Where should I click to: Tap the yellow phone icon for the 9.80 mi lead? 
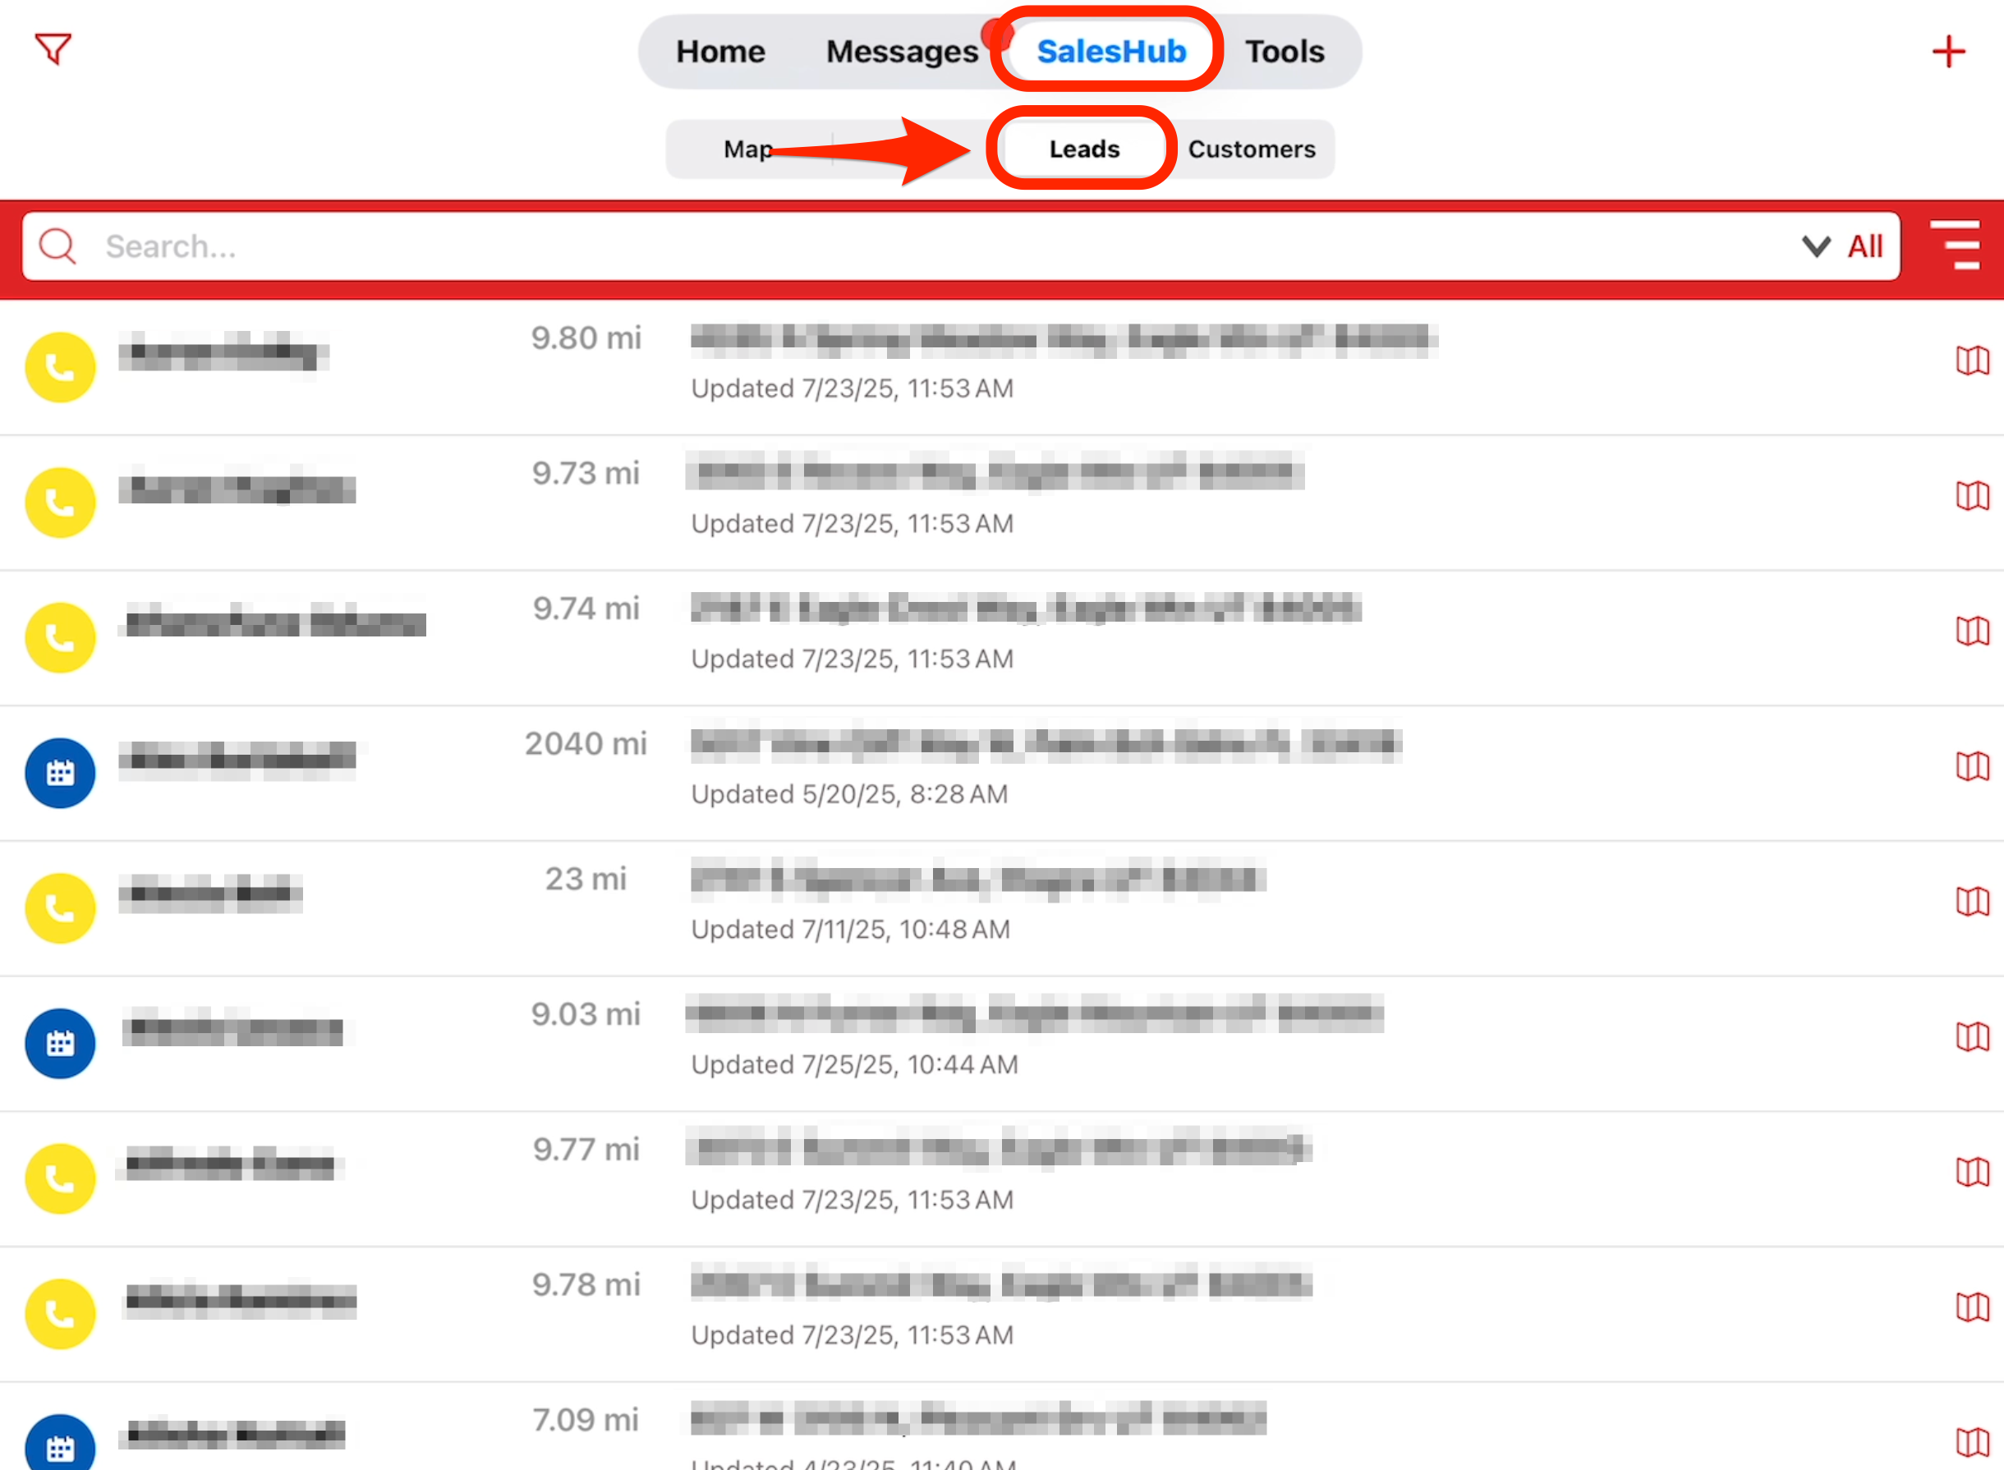pyautogui.click(x=61, y=368)
